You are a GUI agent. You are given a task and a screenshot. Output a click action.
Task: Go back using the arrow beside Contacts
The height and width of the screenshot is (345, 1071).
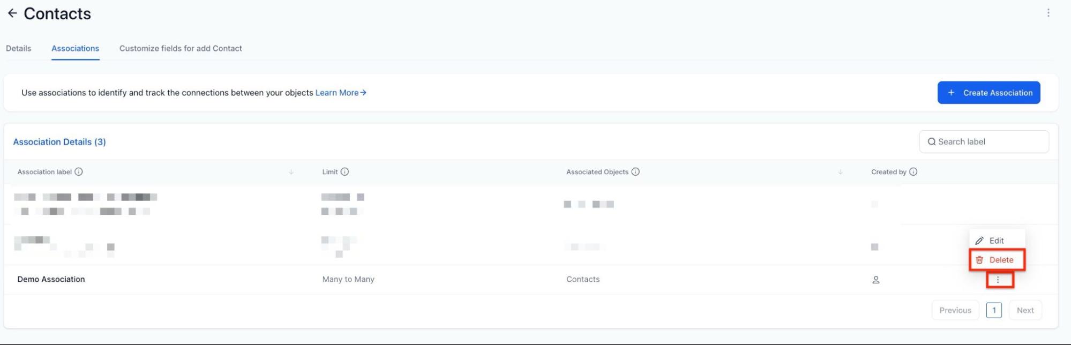[x=12, y=13]
